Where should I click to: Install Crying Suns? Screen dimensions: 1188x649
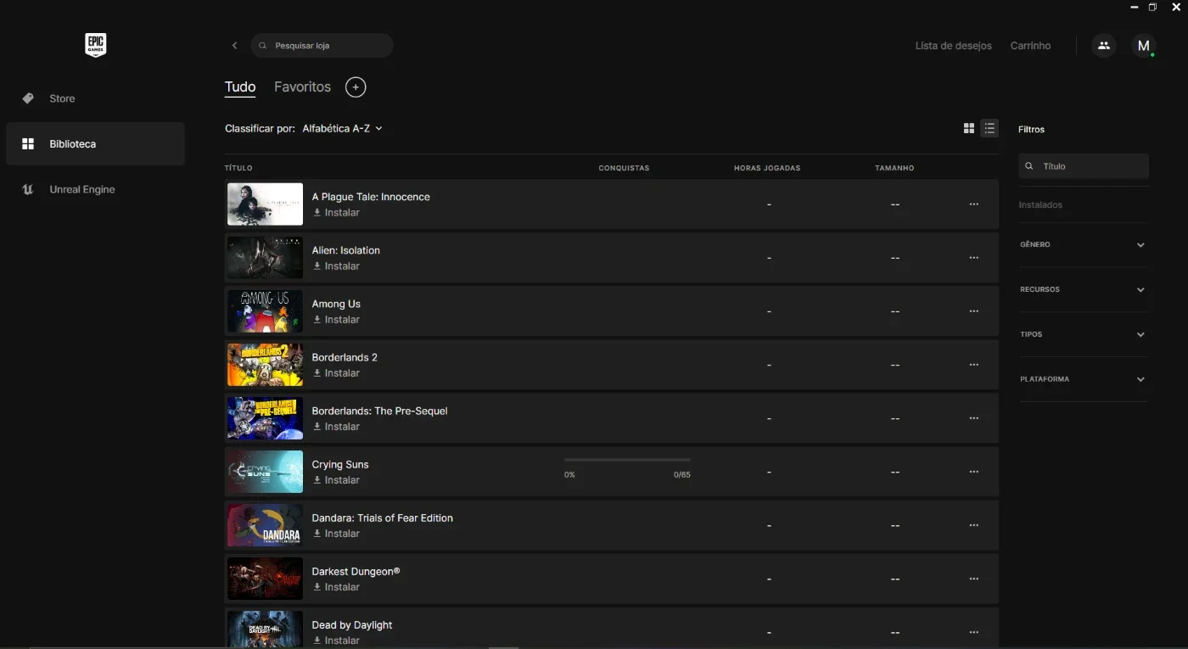[336, 480]
